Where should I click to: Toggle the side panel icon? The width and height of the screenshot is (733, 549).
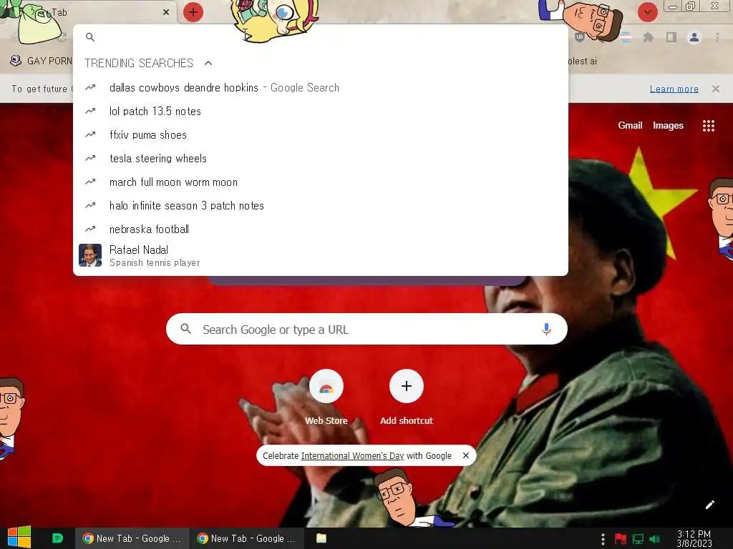671,37
